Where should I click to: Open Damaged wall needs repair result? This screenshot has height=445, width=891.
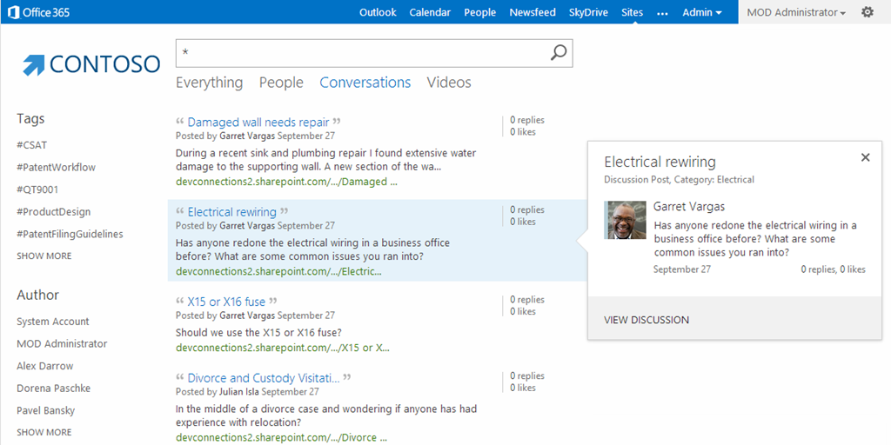coord(258,122)
